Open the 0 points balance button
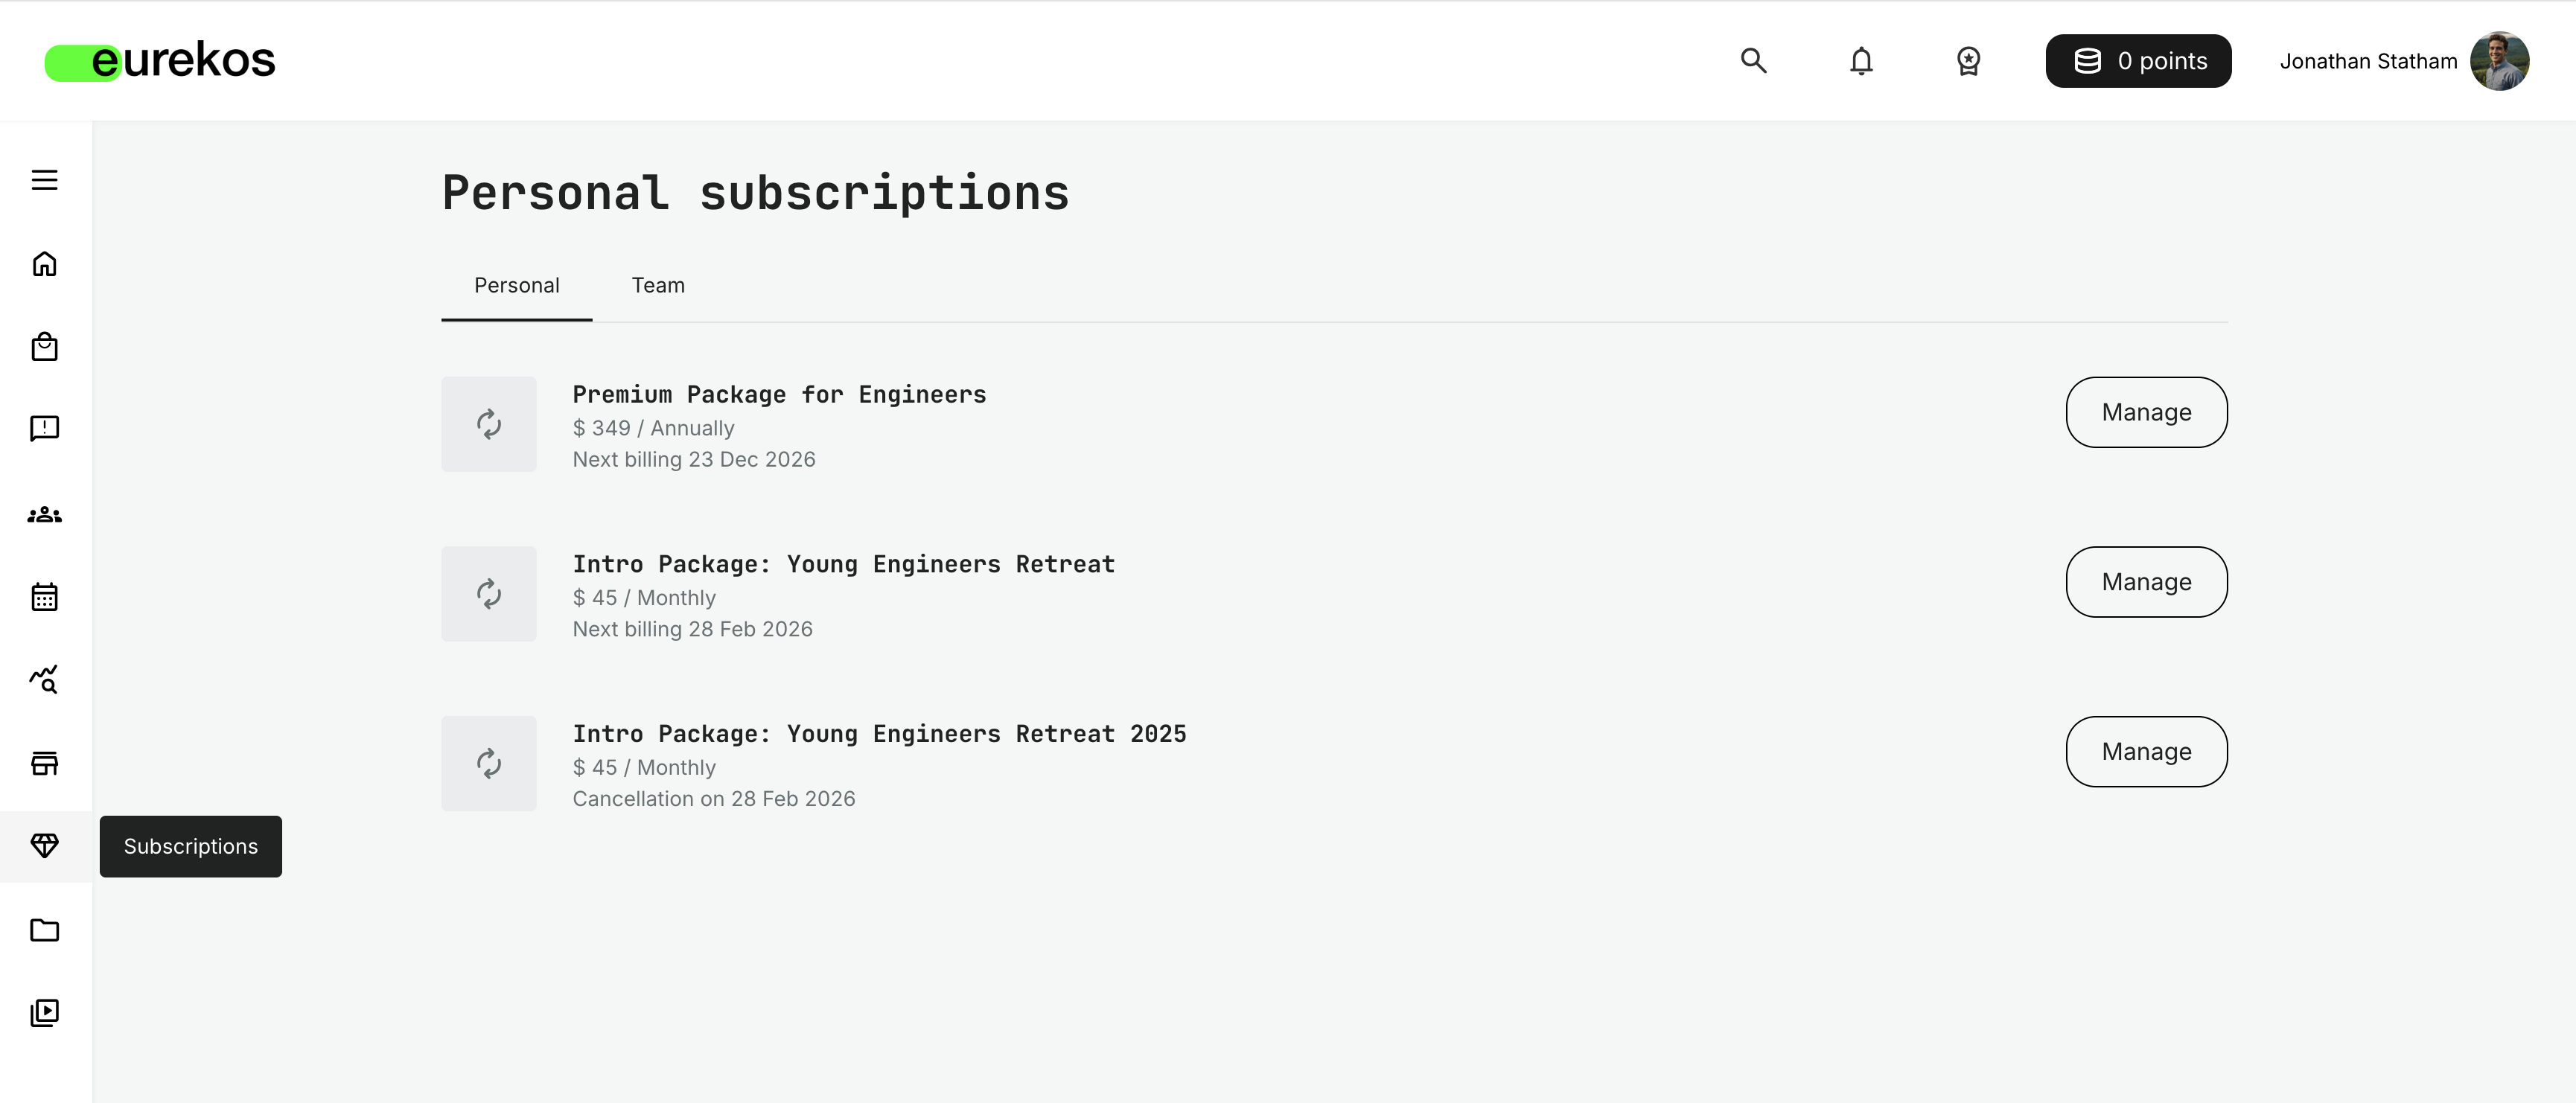2576x1103 pixels. [2138, 60]
